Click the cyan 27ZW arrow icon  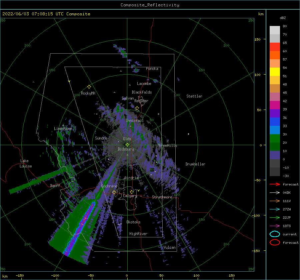coord(275,209)
